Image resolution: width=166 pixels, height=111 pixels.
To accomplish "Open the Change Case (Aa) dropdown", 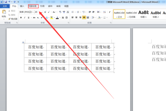I will point(55,12).
